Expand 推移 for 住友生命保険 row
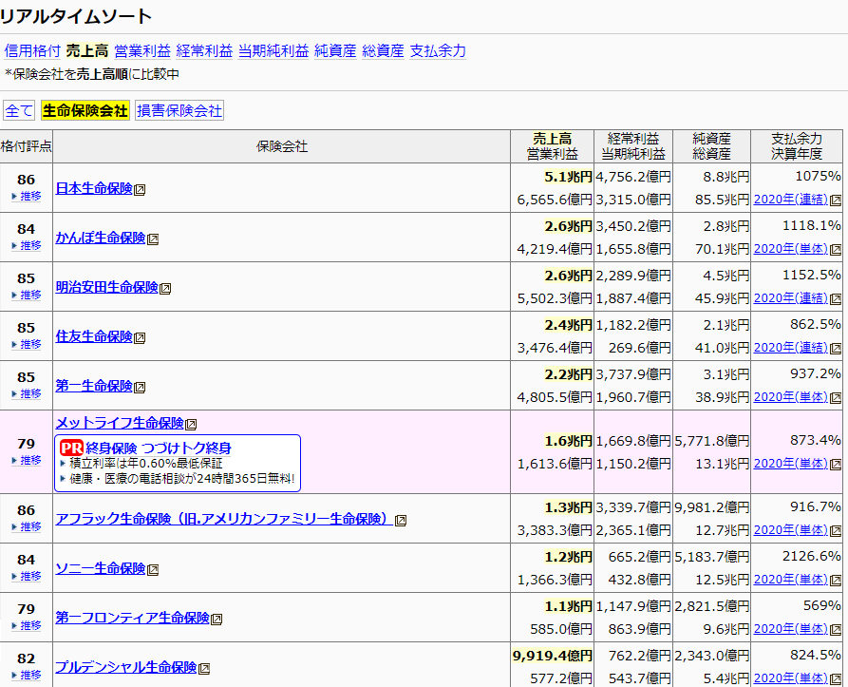 pos(27,344)
